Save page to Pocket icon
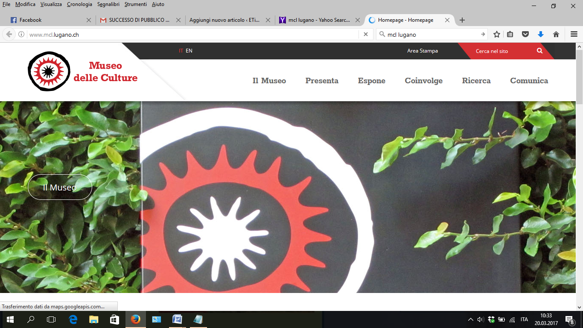This screenshot has width=583, height=328. (526, 35)
